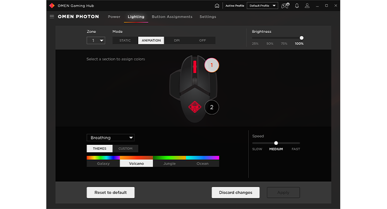The image size is (387, 209).
Task: Click the OMEN logo in title bar
Action: pyautogui.click(x=52, y=6)
